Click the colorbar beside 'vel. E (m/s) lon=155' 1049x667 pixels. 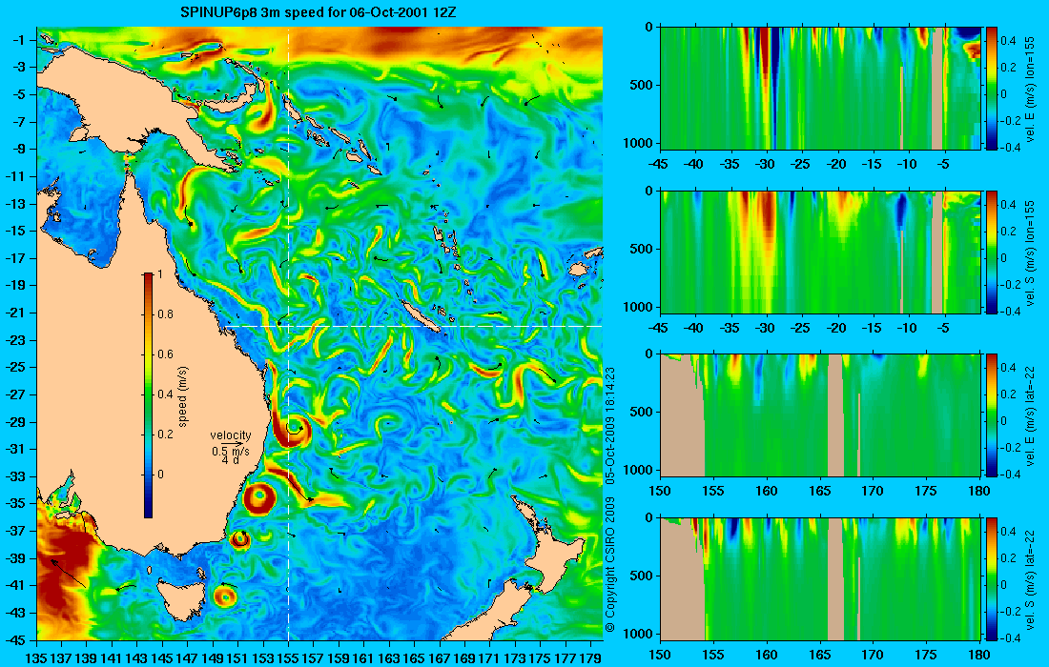pyautogui.click(x=991, y=88)
